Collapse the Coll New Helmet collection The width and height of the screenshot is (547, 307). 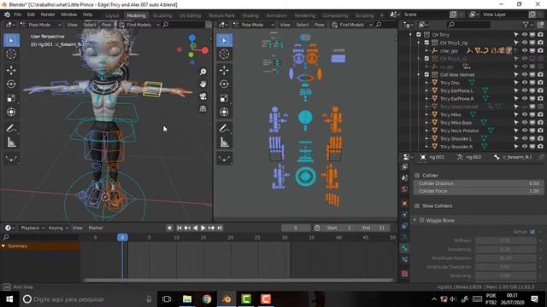[x=419, y=75]
